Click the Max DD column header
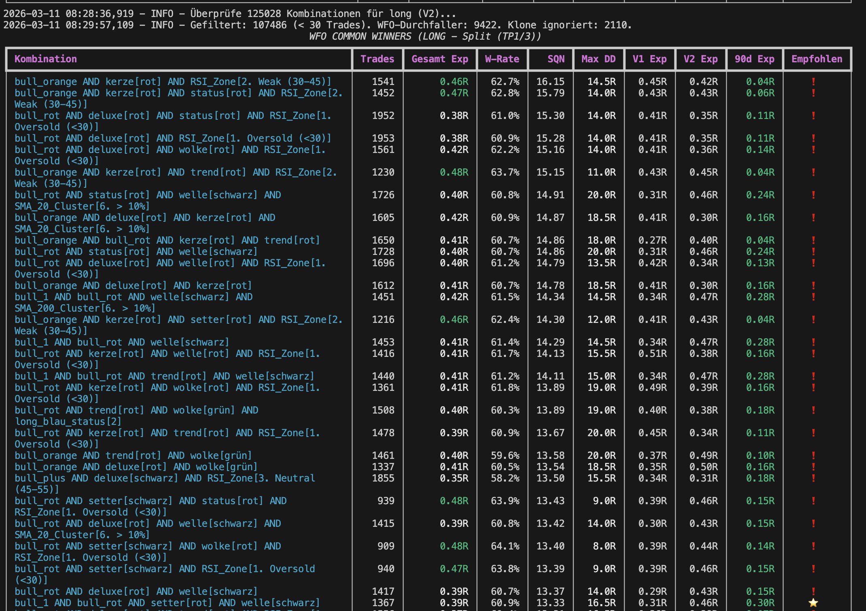Image resolution: width=866 pixels, height=611 pixels. coord(598,59)
